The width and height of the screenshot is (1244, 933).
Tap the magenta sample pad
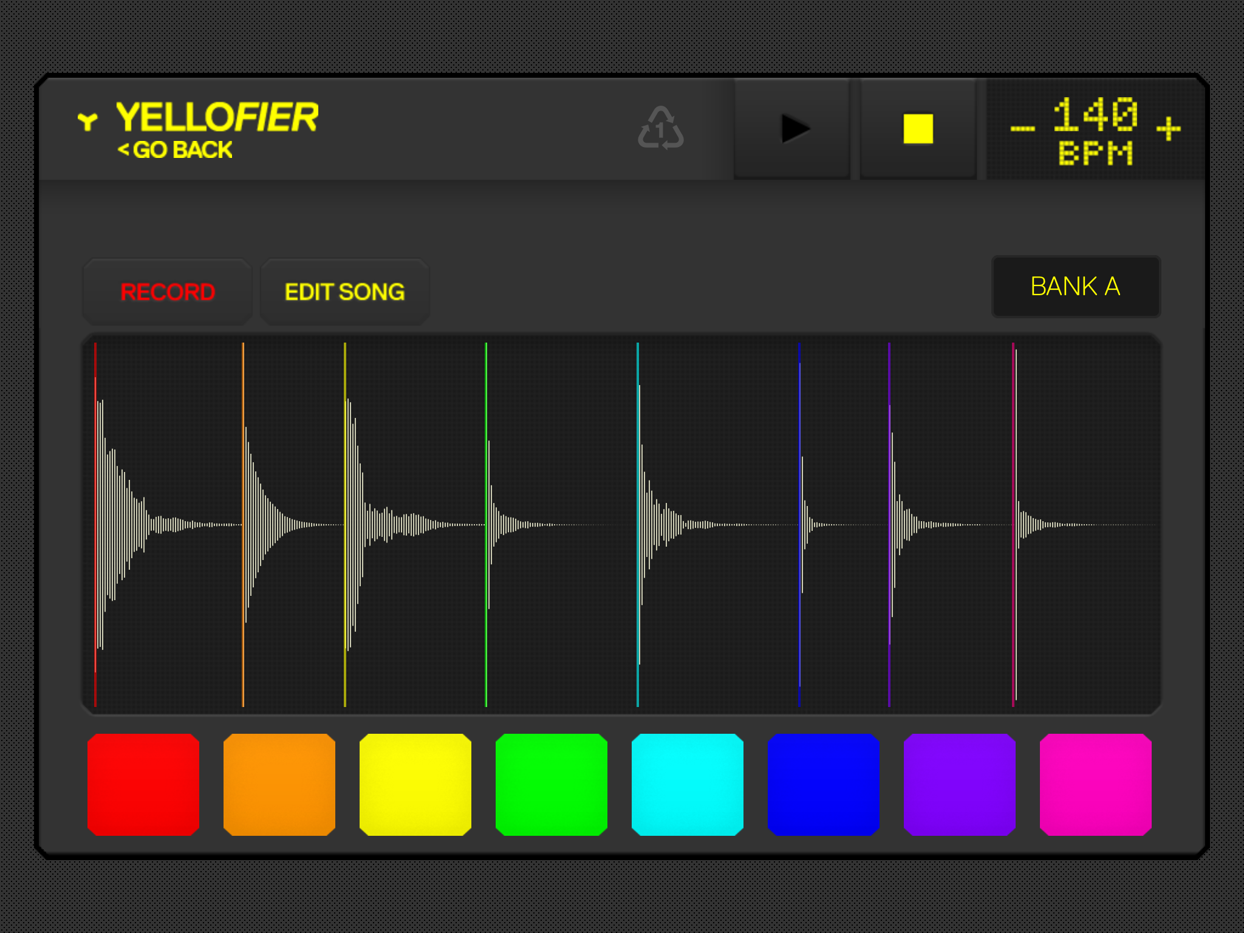1096,784
